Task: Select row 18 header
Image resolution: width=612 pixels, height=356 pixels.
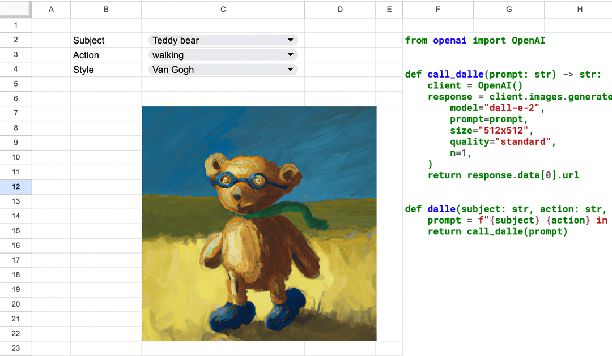Action: coord(16,275)
